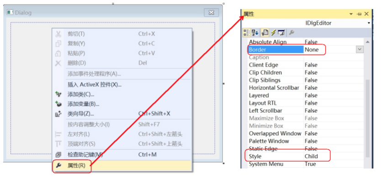Screen dimensions: 381x177
Task: Choose 添加事件处理程序(A)... menu item
Action: coord(122,74)
